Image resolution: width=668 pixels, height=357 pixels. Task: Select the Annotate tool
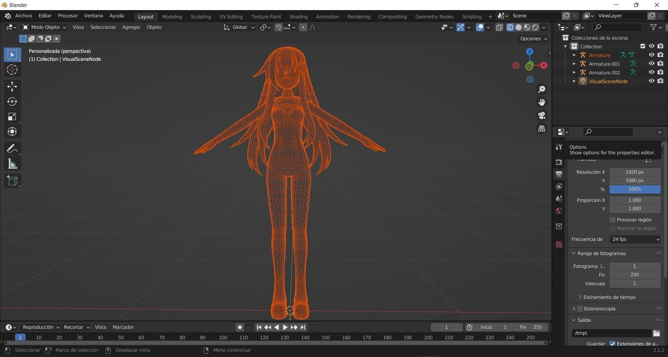(x=12, y=149)
